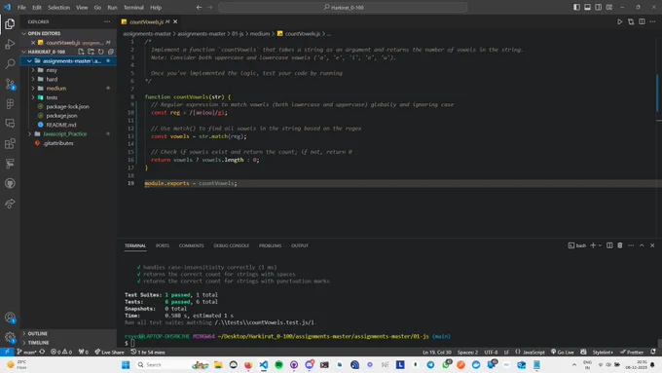The width and height of the screenshot is (662, 373).
Task: Open Windows Start button on taskbar
Action: 126,364
